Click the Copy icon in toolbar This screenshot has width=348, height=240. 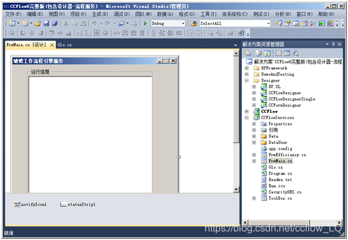[74, 23]
